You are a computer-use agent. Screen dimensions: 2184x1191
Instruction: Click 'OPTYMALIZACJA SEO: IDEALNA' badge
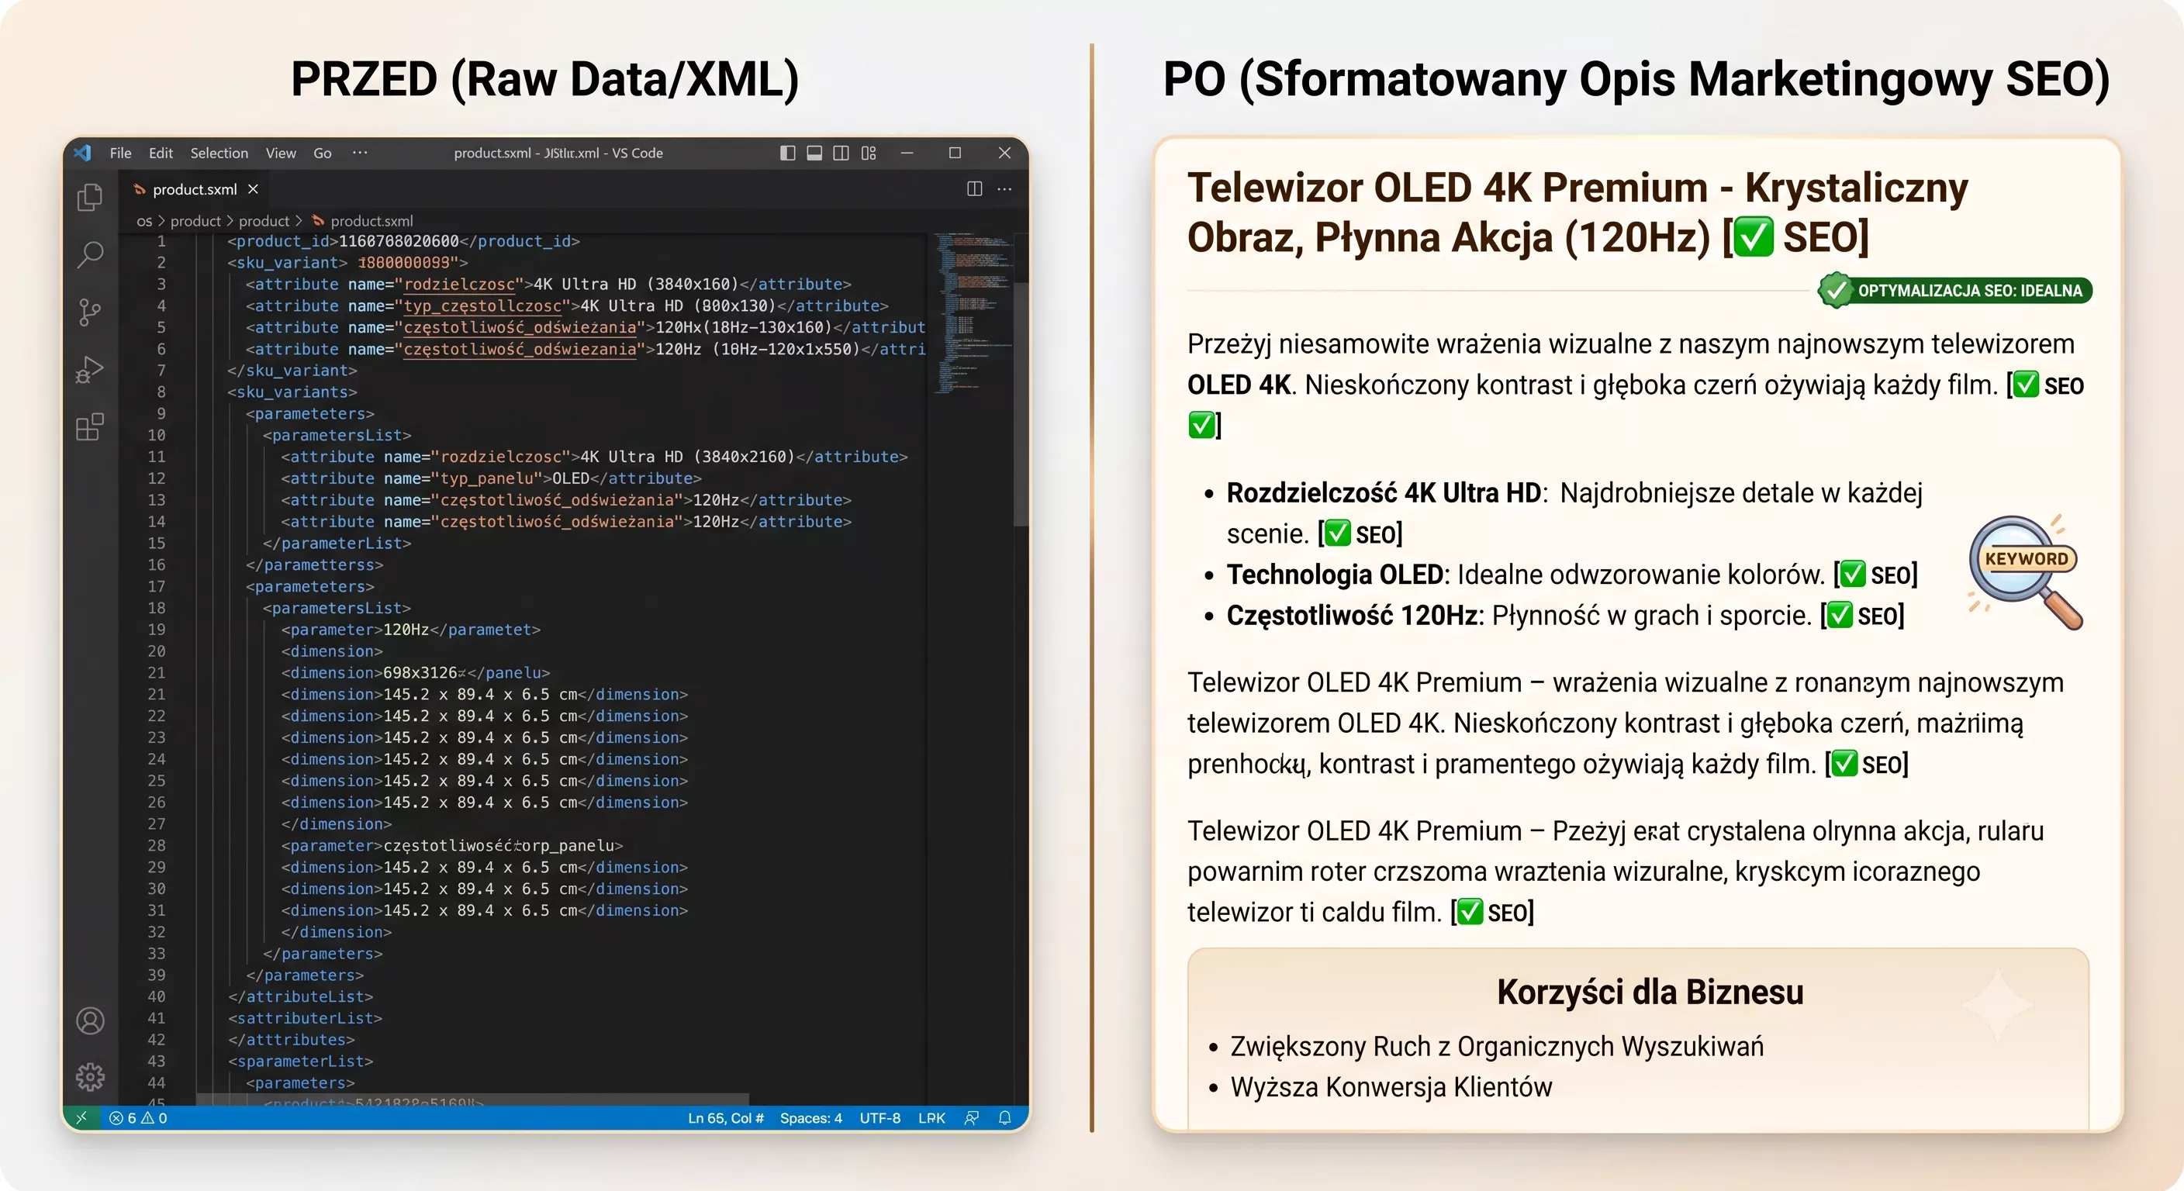click(1955, 291)
